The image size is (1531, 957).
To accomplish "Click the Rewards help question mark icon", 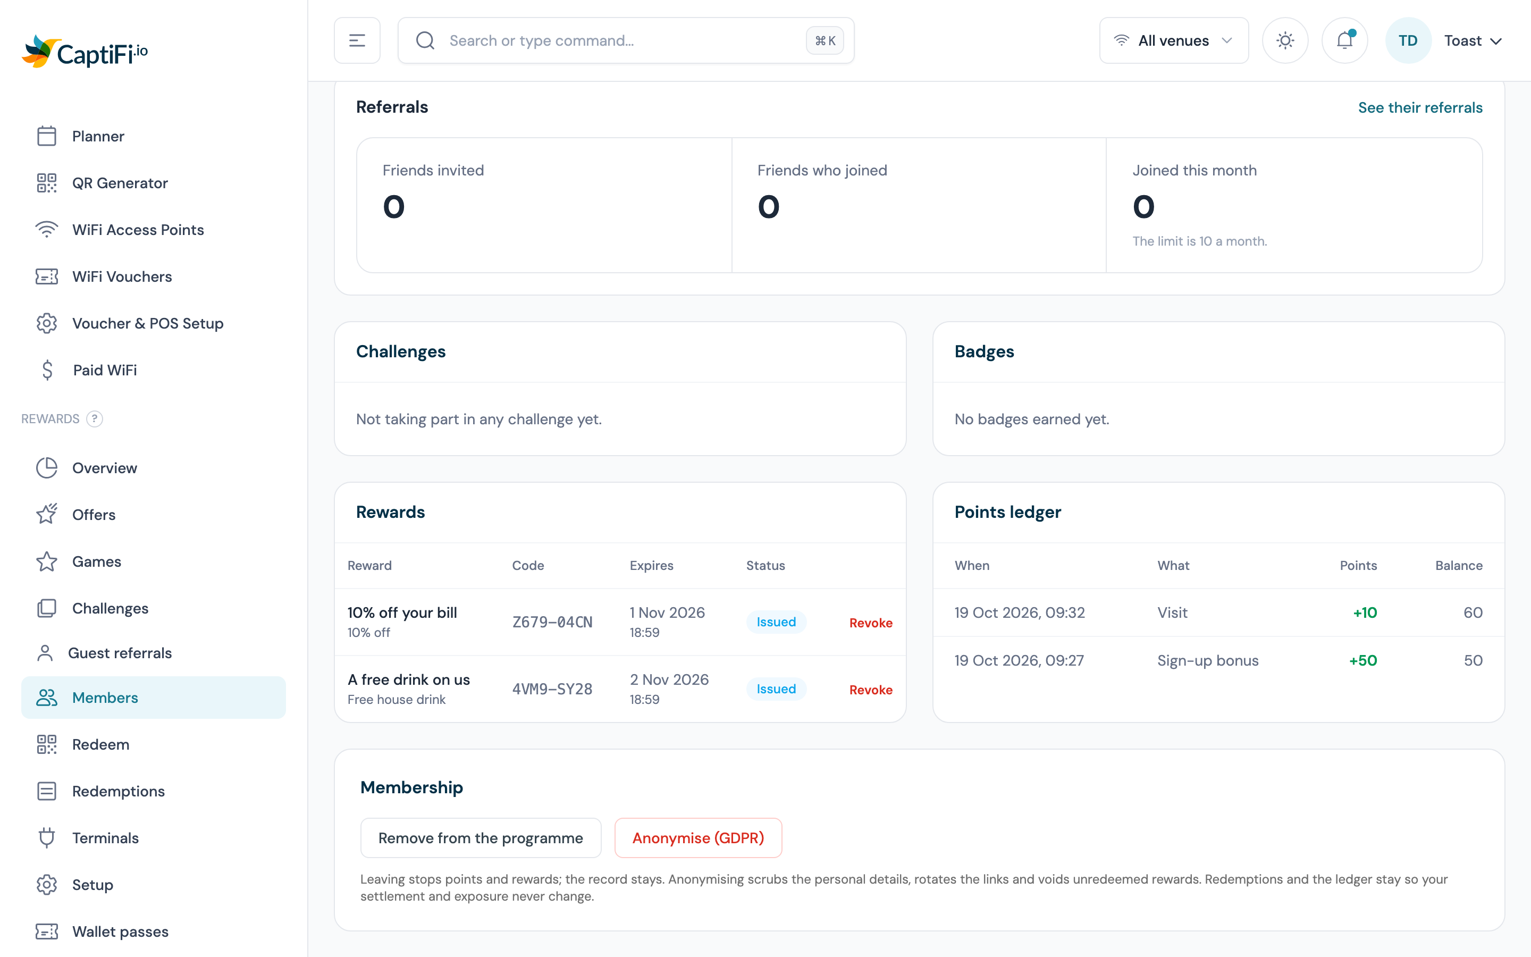I will (94, 419).
